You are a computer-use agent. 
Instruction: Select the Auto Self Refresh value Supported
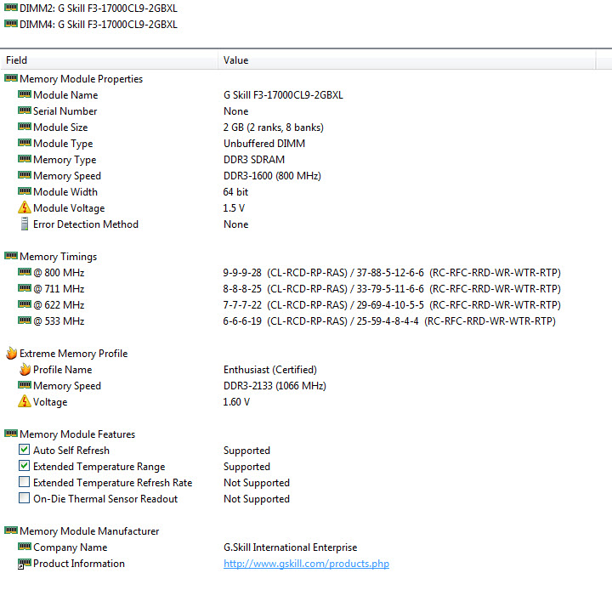coord(246,451)
